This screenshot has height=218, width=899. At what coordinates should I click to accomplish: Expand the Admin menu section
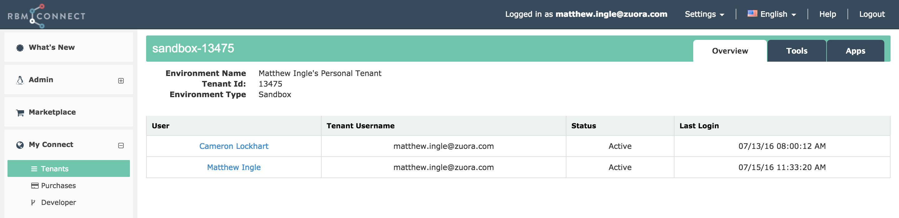pos(121,81)
